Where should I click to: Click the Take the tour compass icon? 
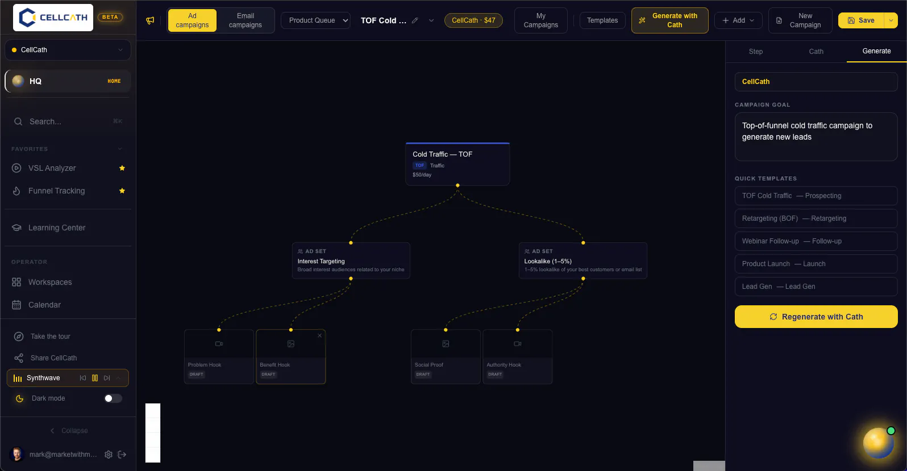19,337
